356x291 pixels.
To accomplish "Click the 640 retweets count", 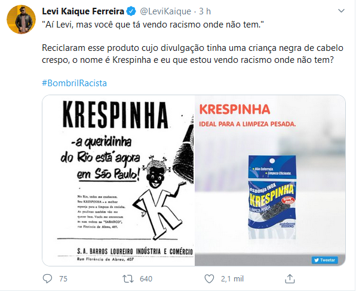I will click(x=146, y=278).
